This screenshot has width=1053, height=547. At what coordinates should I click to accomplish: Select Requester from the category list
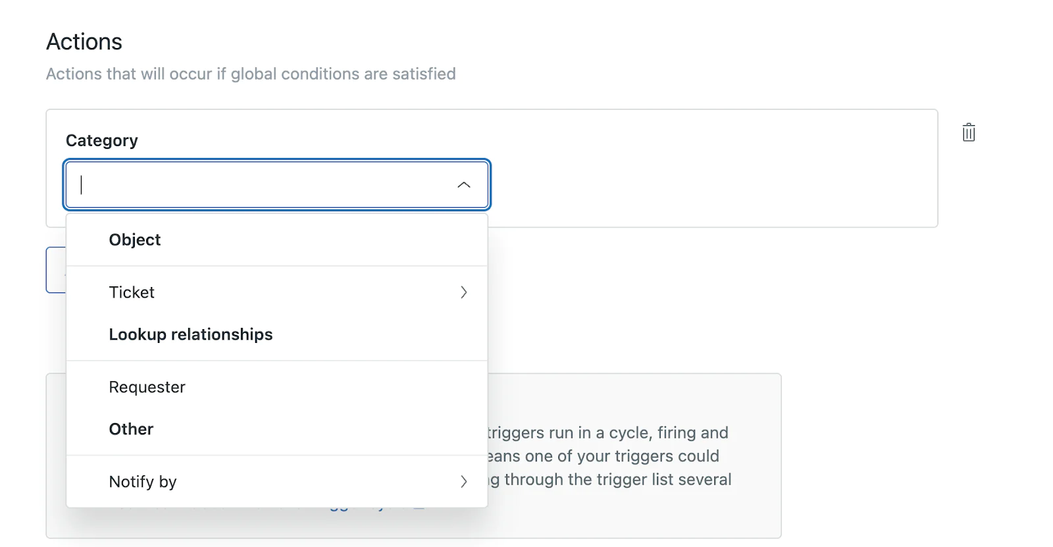point(147,387)
